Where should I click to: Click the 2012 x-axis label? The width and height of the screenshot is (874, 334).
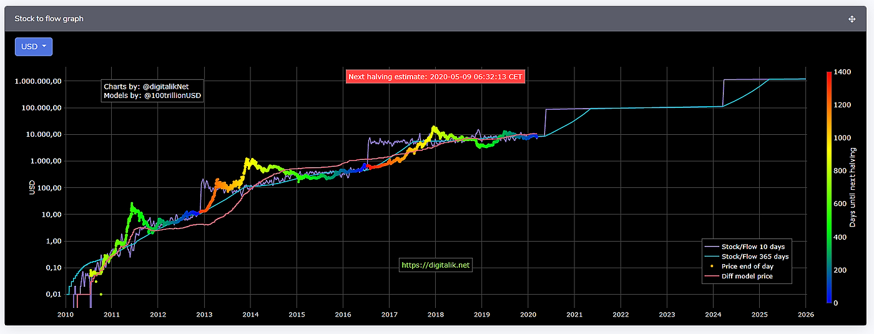pyautogui.click(x=158, y=315)
